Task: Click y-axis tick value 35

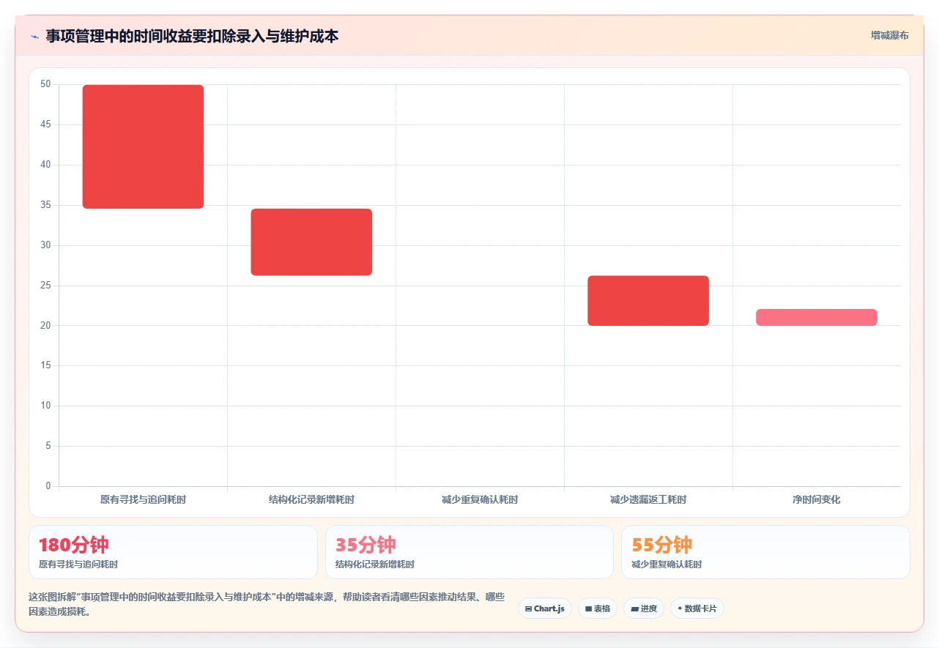Action: pos(45,205)
